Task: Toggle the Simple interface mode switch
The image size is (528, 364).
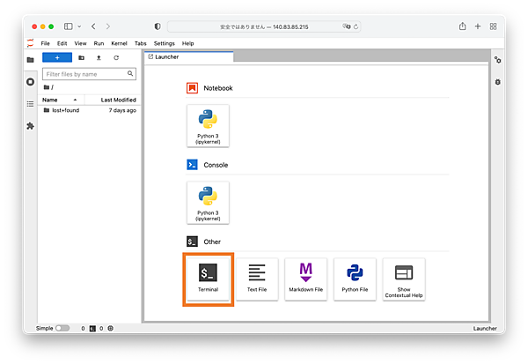Action: (62, 328)
